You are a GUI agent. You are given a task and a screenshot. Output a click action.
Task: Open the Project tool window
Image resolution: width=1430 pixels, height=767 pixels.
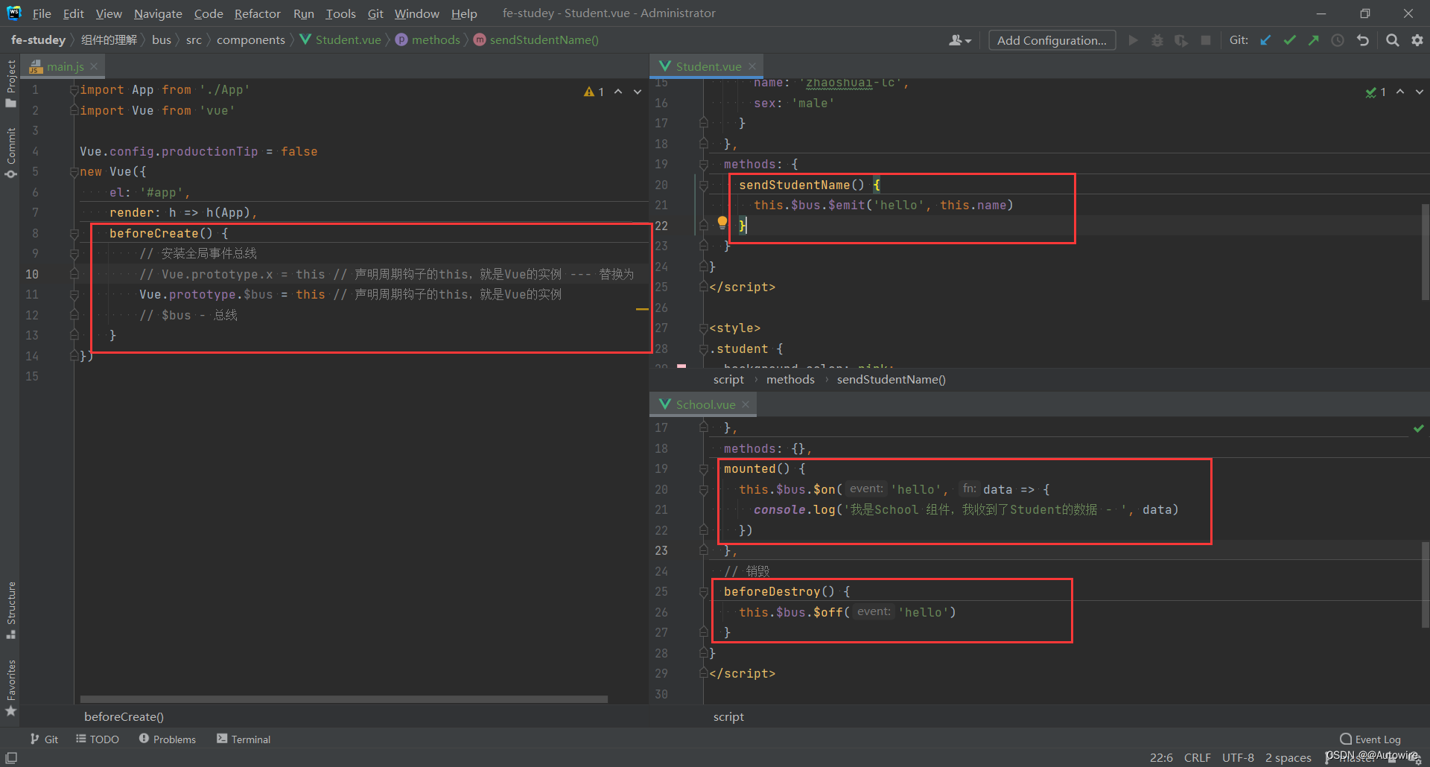pos(10,83)
